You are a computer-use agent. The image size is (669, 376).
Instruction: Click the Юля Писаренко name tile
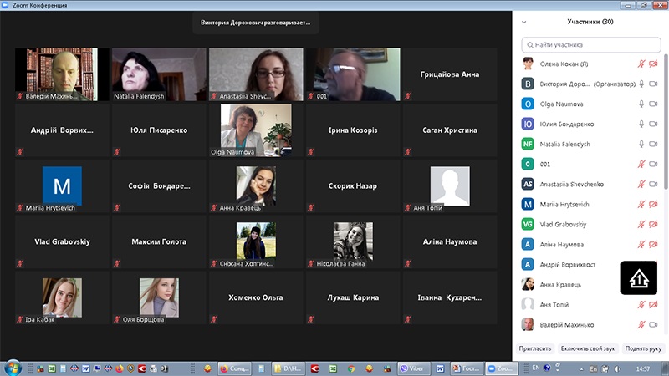[x=159, y=130]
